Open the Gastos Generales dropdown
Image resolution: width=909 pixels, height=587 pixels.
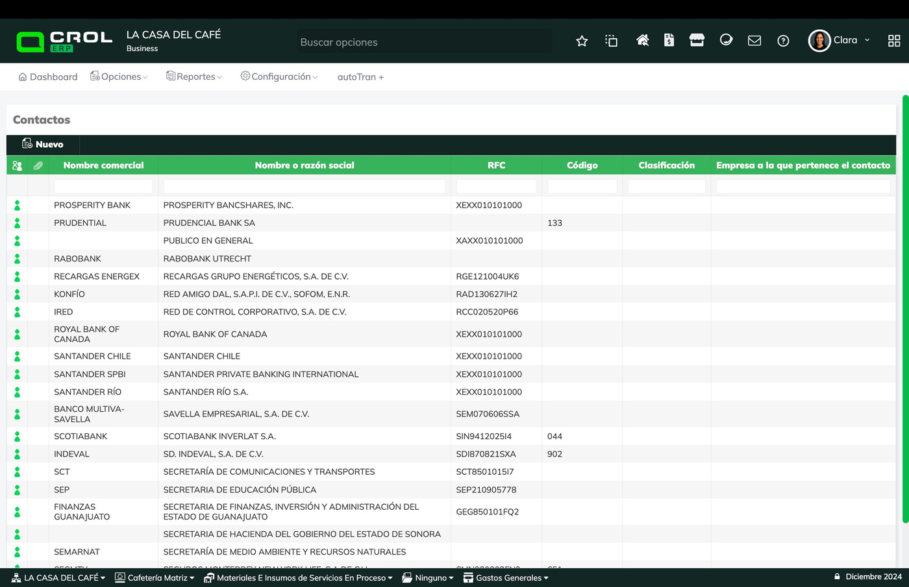(x=506, y=577)
